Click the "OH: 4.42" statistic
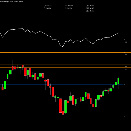The width and height of the screenshot is (131, 131). (90, 8)
